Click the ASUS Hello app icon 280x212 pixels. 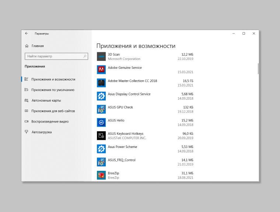[101, 123]
